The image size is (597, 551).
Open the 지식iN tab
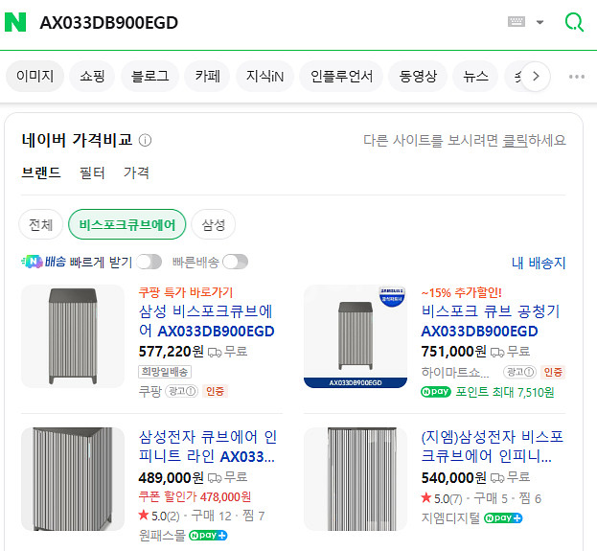(265, 76)
